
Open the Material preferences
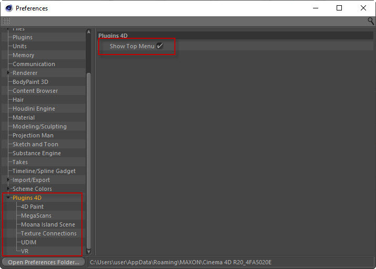[x=24, y=117]
